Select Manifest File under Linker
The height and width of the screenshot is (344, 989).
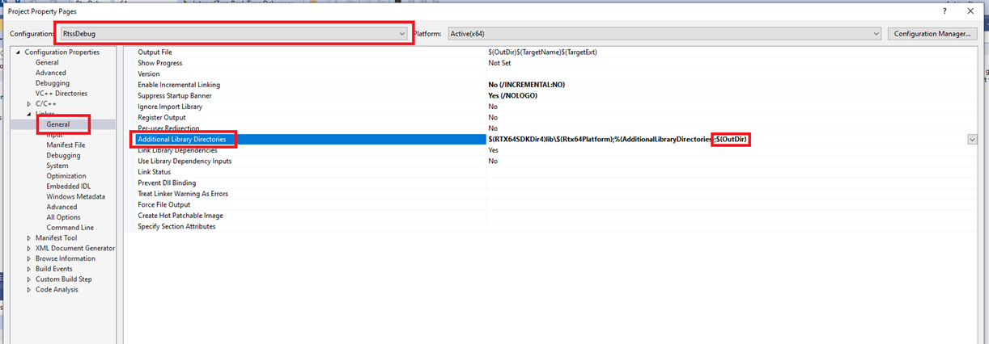(66, 145)
